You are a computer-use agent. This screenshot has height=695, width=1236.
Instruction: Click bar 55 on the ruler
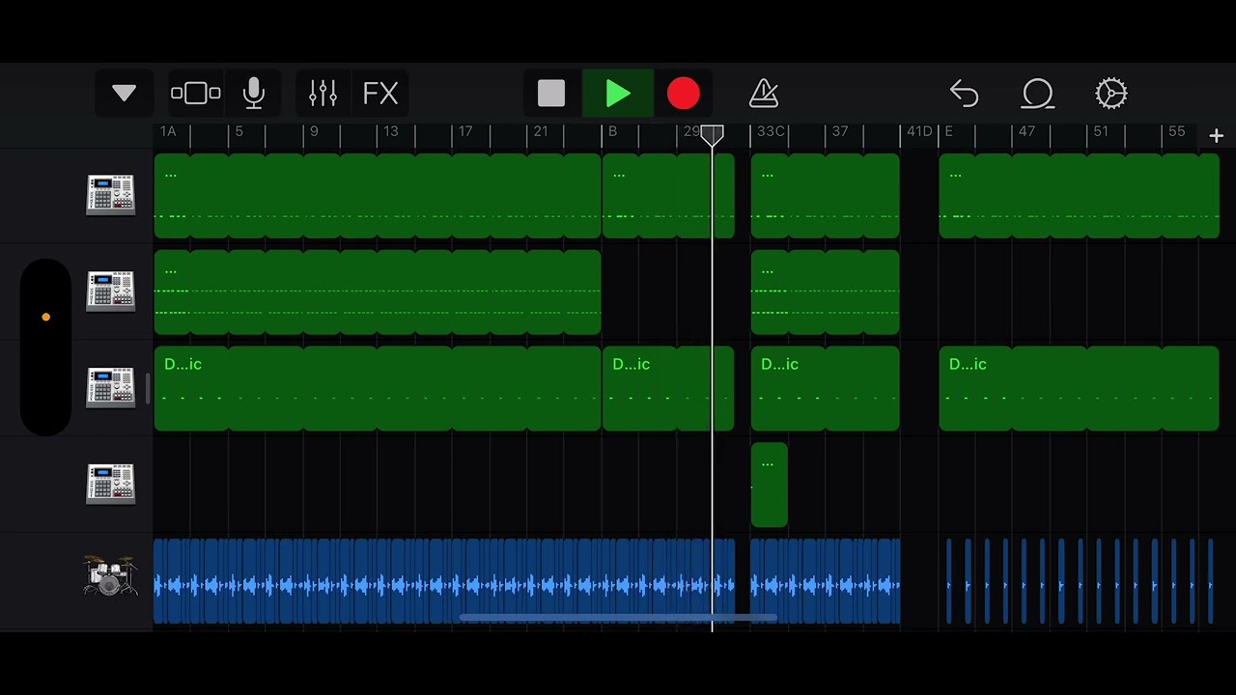click(x=1176, y=131)
